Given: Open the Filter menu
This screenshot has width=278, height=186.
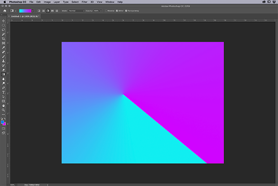Looking at the screenshot, I should [x=84, y=2].
